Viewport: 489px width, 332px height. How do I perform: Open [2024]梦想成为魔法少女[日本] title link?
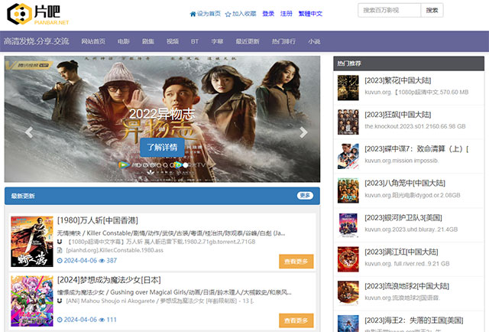[109, 280]
